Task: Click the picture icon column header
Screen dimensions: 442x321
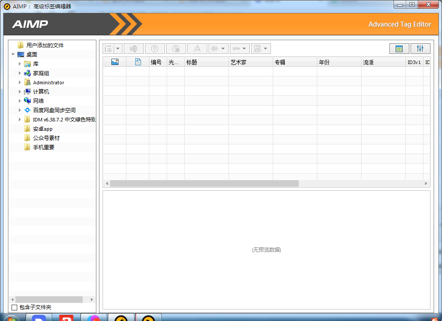Action: click(115, 62)
